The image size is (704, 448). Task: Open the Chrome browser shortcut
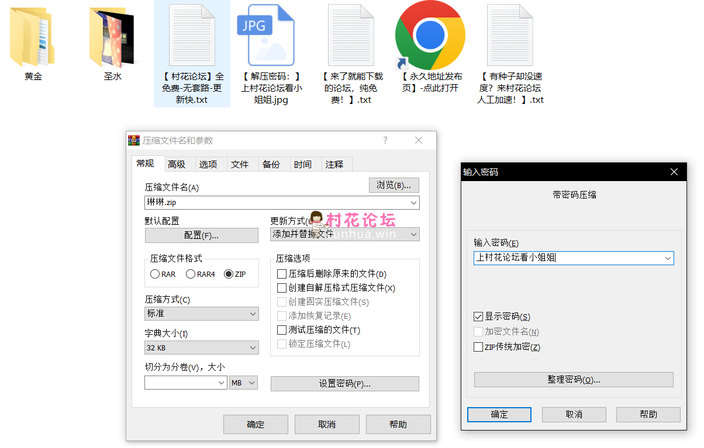(430, 35)
